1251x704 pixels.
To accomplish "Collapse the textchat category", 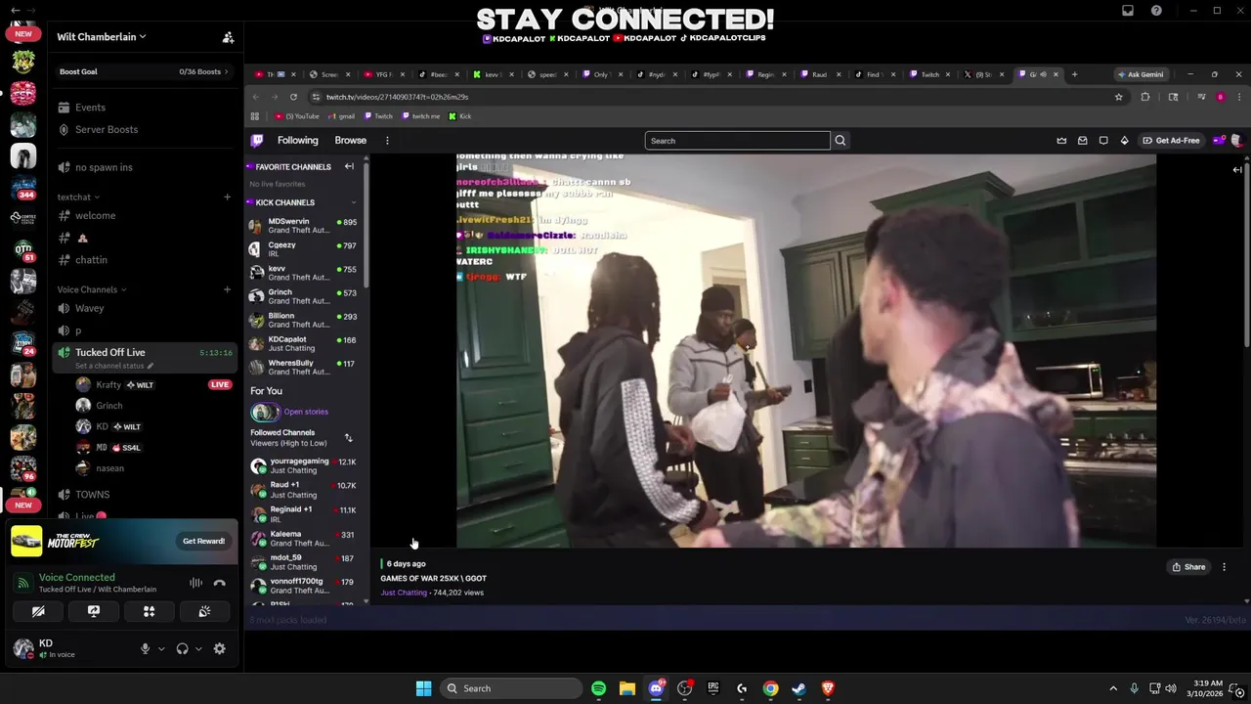I will tap(77, 197).
